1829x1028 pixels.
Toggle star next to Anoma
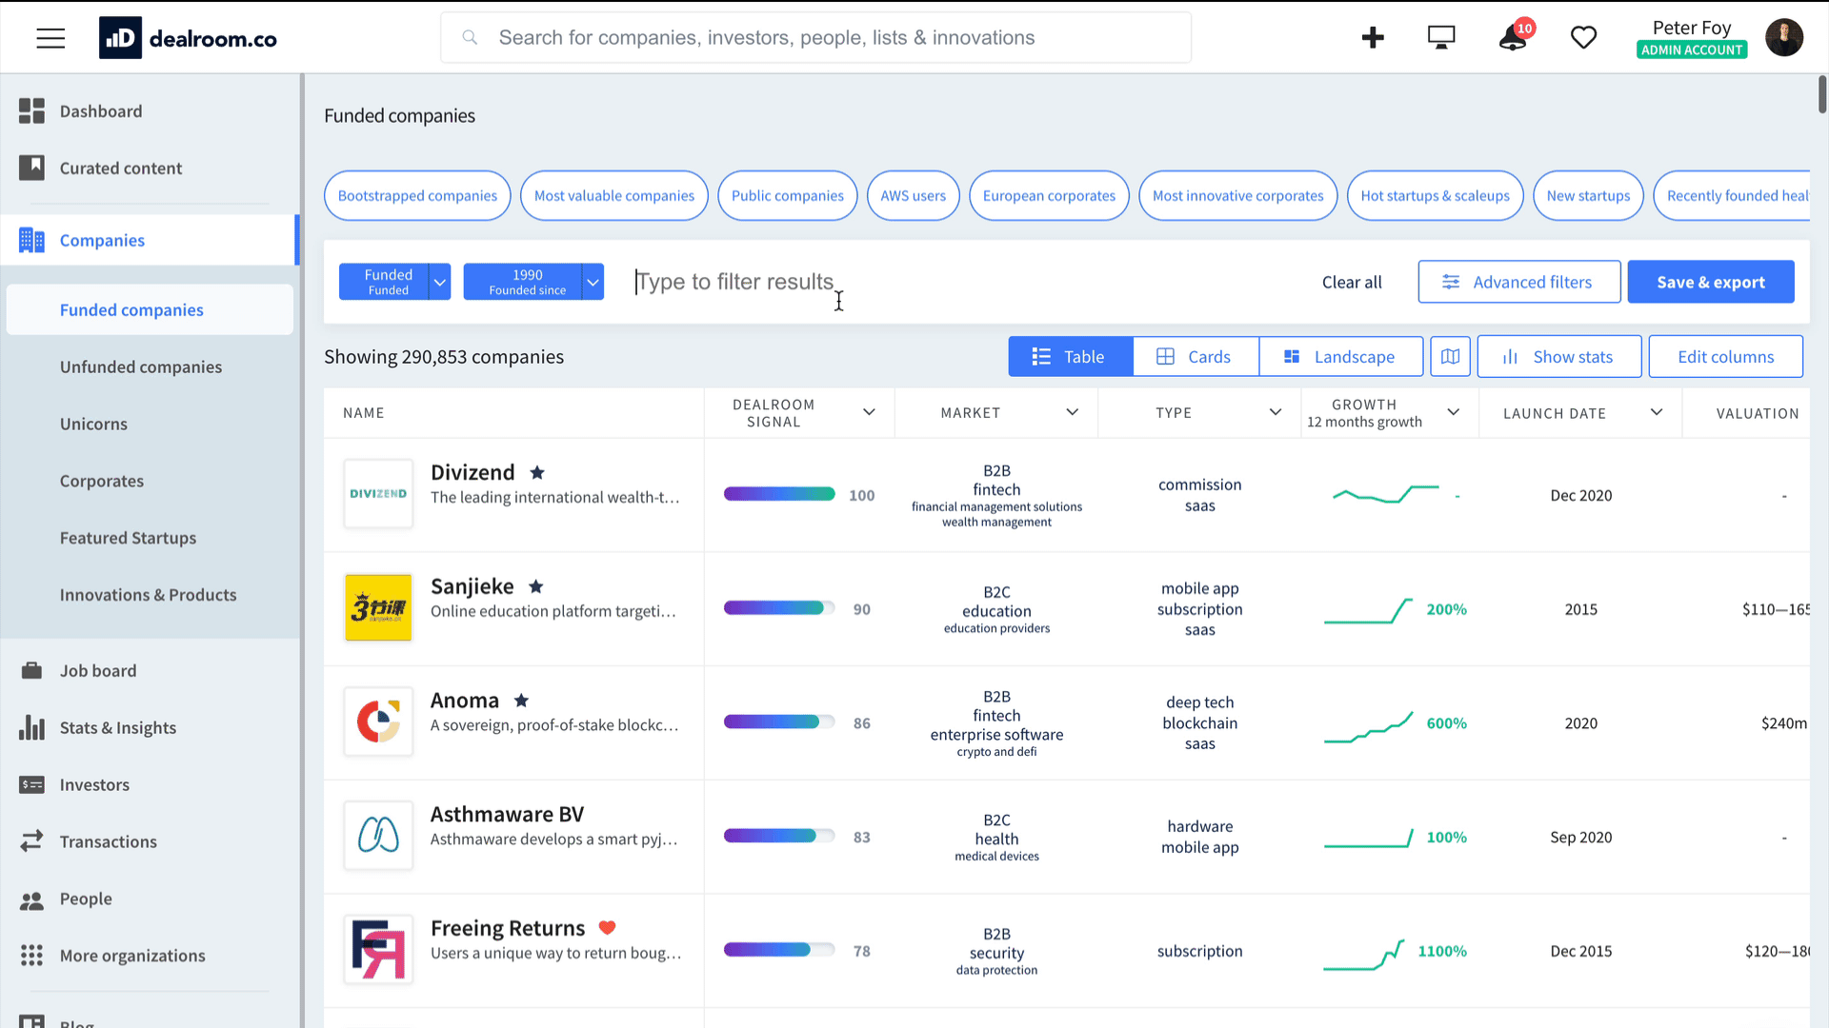[x=521, y=701]
